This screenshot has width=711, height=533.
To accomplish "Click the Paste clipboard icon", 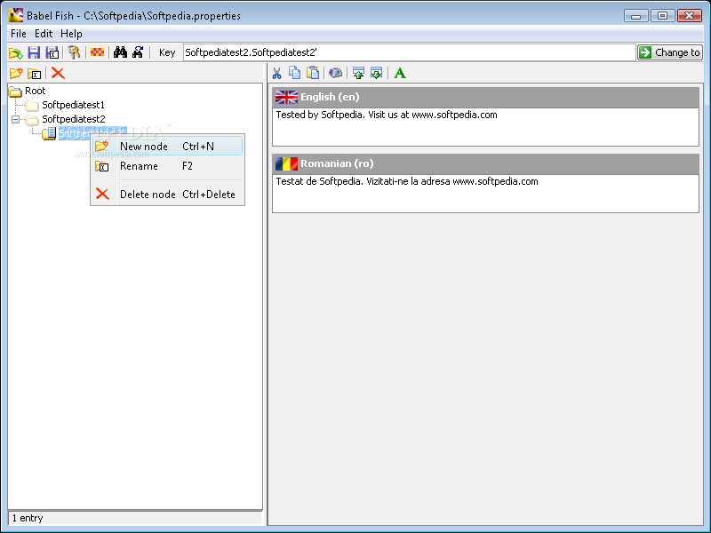I will (x=313, y=73).
